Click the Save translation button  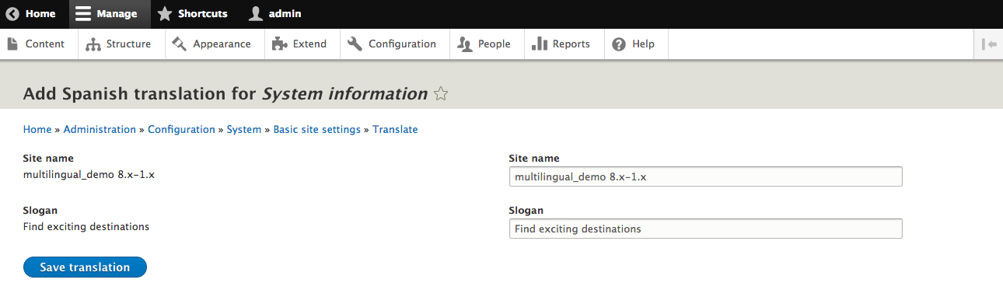pyautogui.click(x=85, y=267)
